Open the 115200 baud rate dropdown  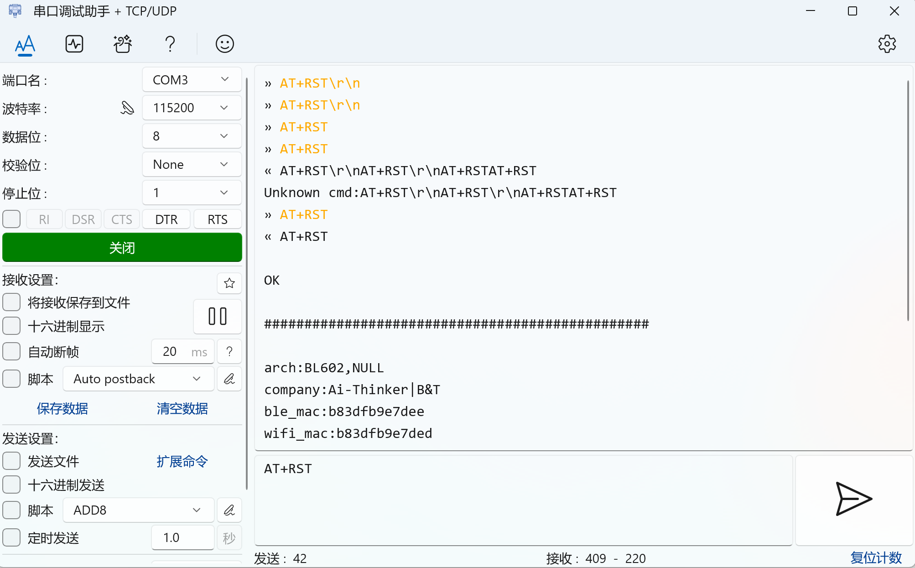tap(192, 108)
